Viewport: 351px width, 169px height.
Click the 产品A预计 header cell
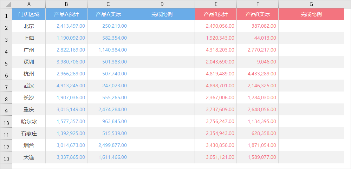(66, 14)
